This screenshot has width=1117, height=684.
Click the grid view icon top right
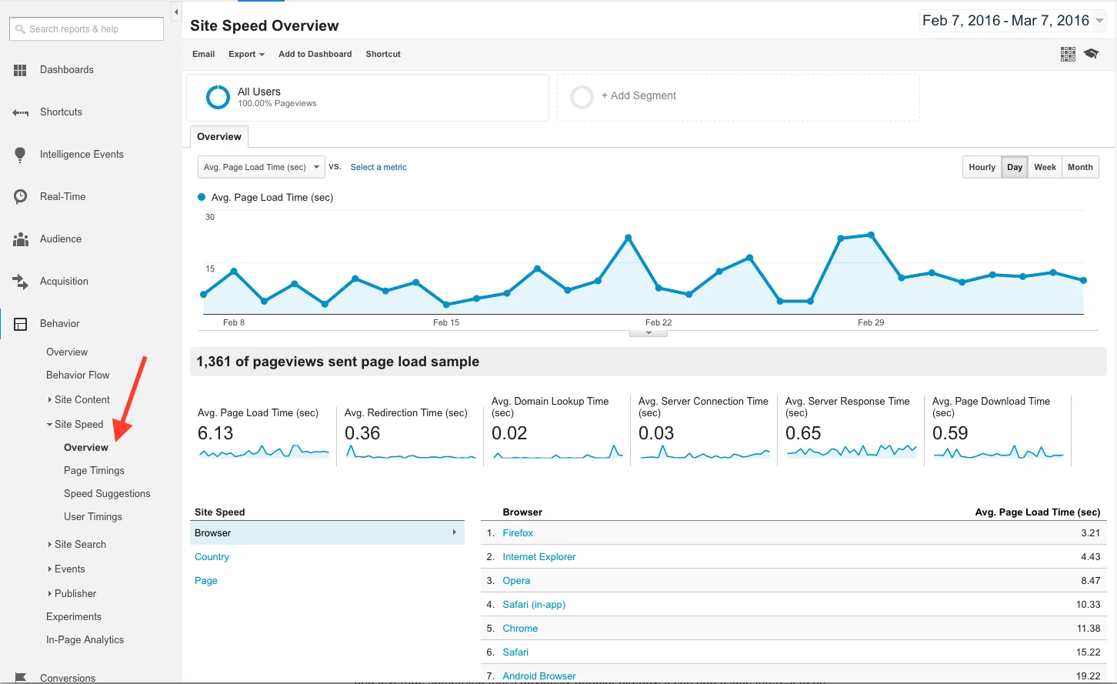pos(1068,54)
